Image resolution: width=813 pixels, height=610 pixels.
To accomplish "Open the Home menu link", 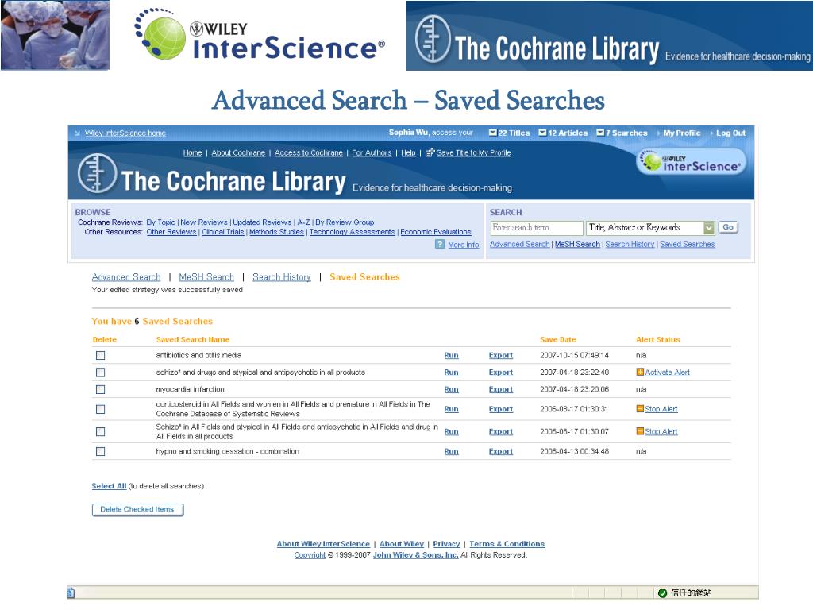I will pyautogui.click(x=192, y=152).
